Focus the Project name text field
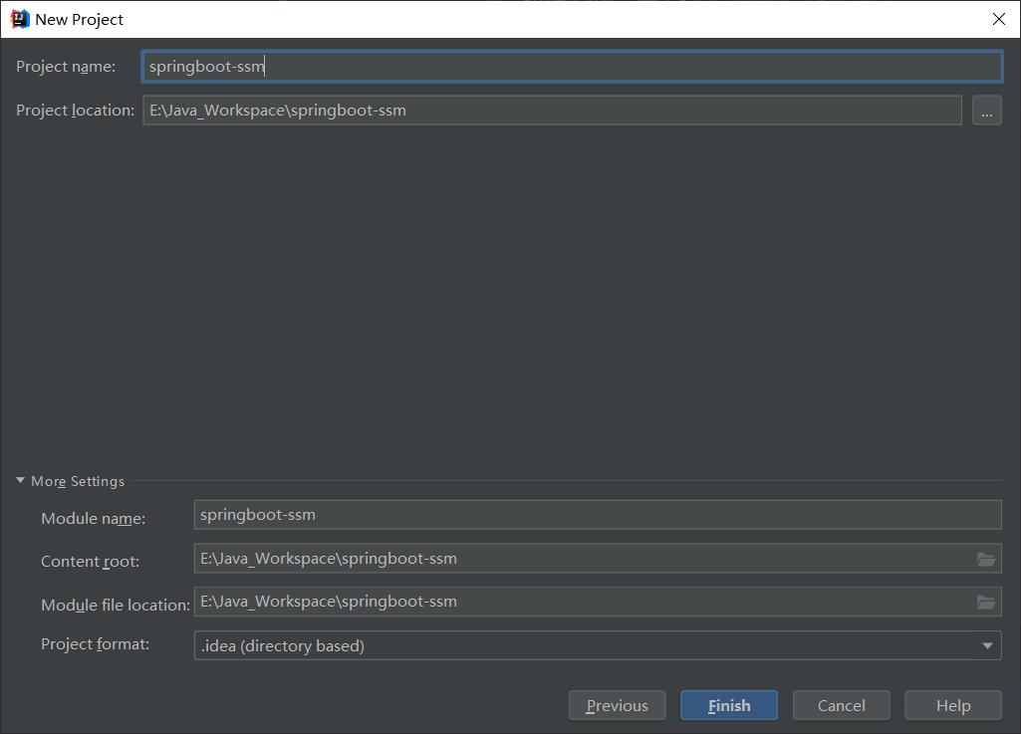This screenshot has width=1021, height=734. (x=571, y=67)
